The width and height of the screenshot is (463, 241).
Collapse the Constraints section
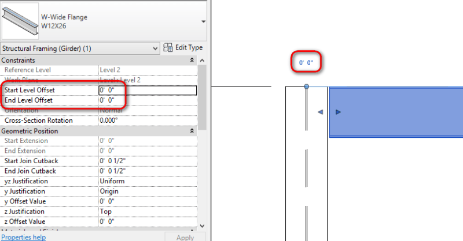(x=192, y=61)
